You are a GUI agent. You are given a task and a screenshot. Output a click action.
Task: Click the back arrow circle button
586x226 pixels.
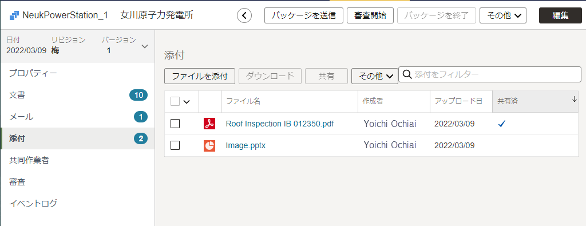(244, 15)
